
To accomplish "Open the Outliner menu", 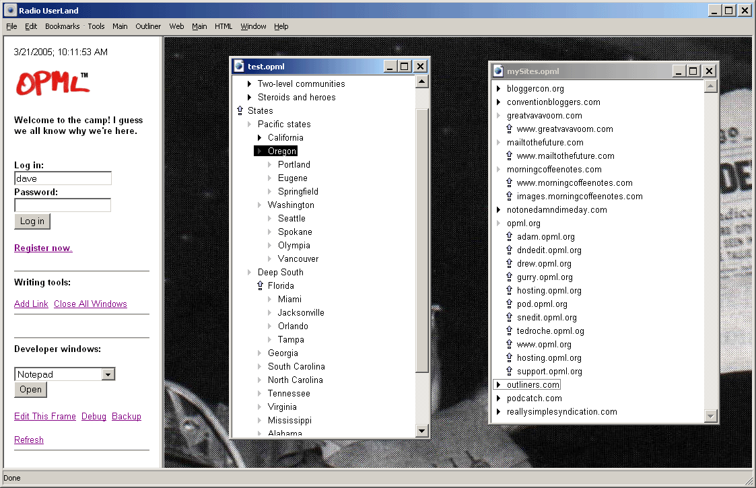I will [x=148, y=26].
